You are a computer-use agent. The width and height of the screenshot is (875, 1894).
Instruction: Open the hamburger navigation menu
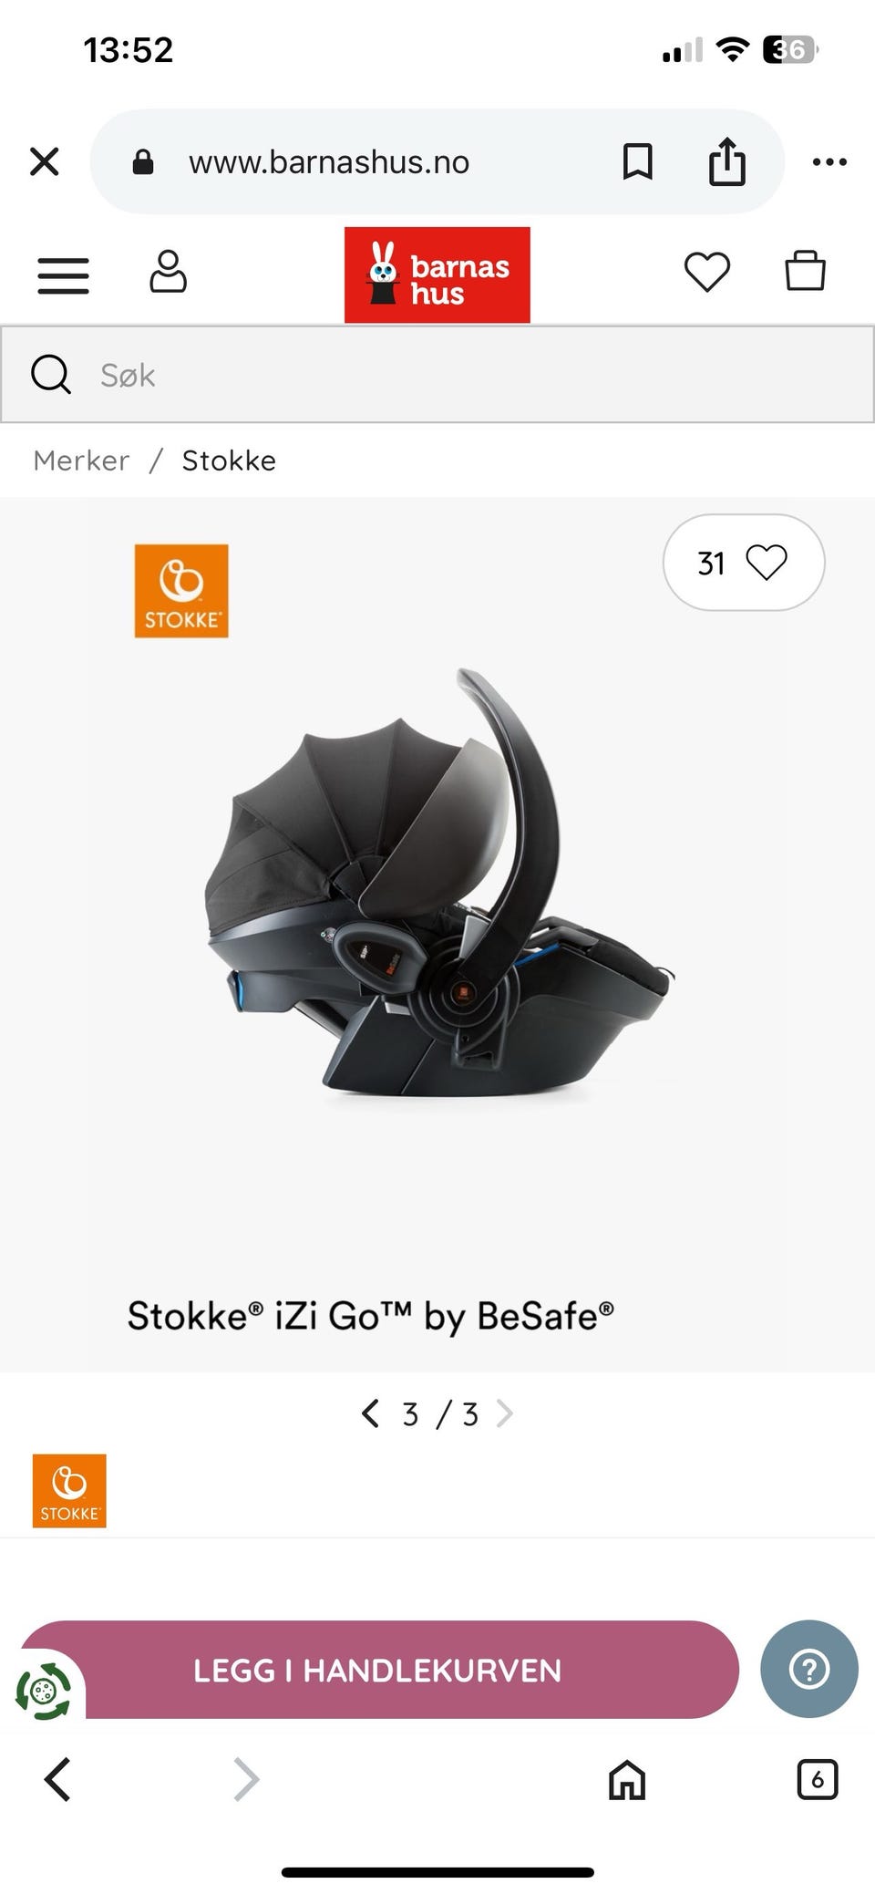click(63, 274)
